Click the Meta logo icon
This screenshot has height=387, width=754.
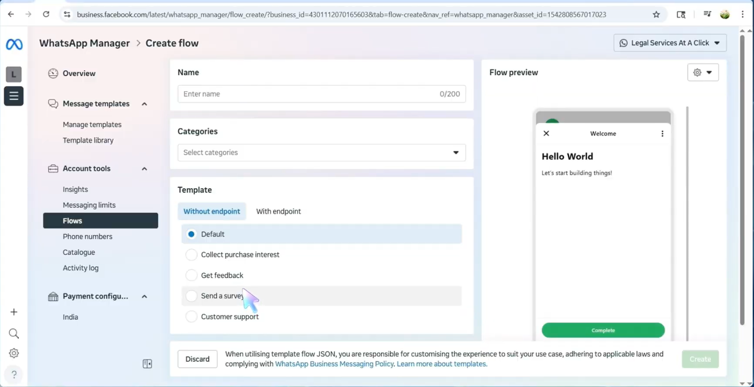[x=14, y=44]
